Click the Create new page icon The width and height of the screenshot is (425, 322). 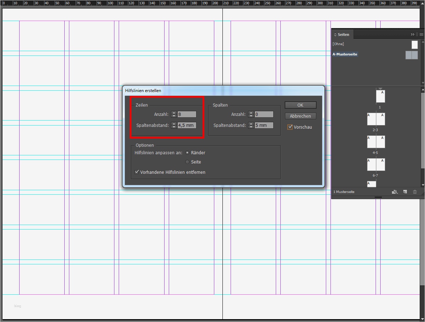pyautogui.click(x=405, y=192)
